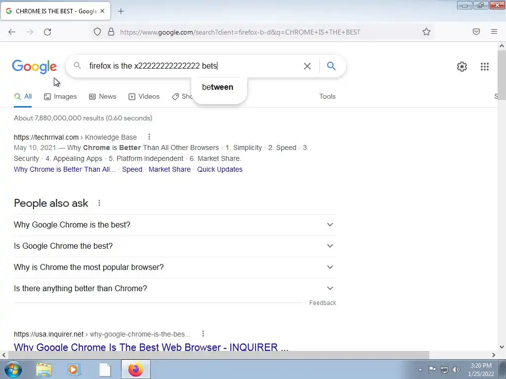Open the Google apps grid

pyautogui.click(x=484, y=67)
